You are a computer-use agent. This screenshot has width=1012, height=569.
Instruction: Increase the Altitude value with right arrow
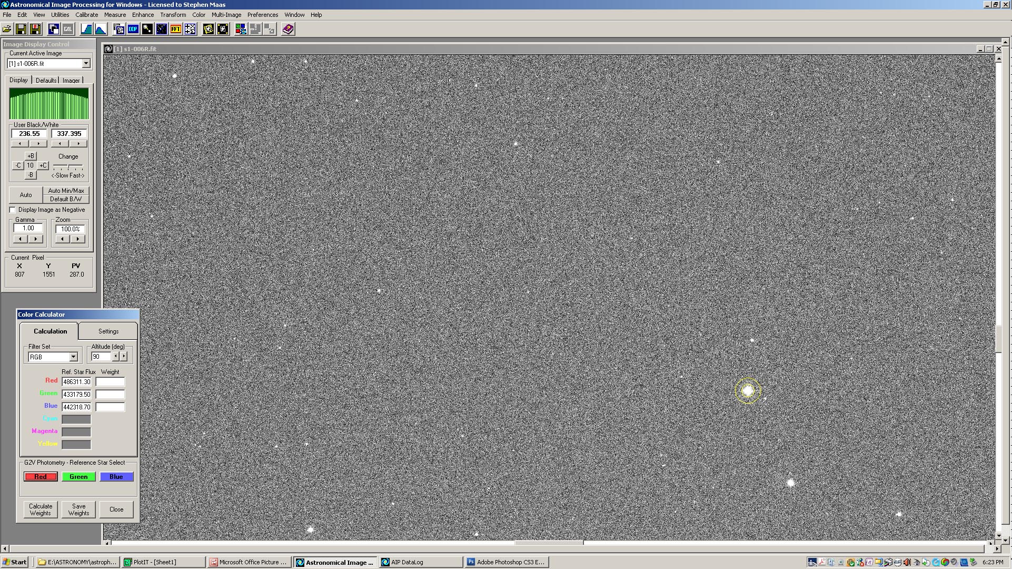[x=124, y=357]
